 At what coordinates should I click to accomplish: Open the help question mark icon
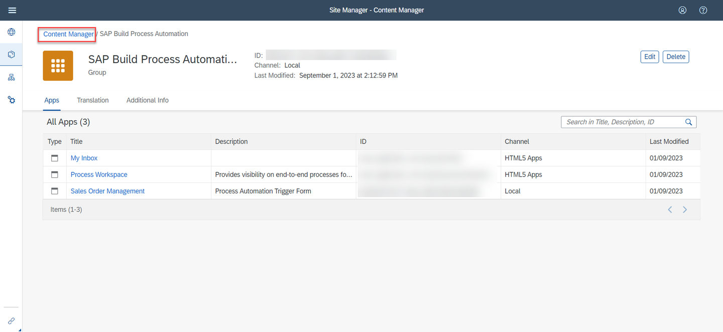pos(703,10)
